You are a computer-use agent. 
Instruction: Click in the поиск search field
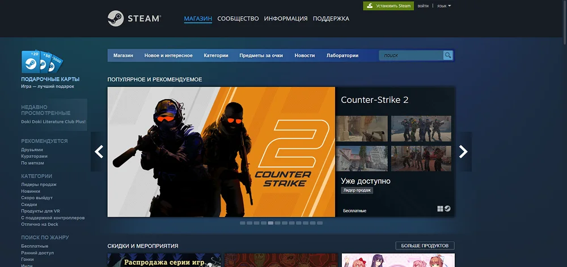click(x=411, y=55)
